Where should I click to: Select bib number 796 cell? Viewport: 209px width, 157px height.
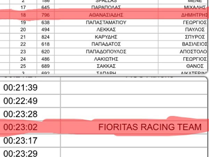(x=45, y=15)
